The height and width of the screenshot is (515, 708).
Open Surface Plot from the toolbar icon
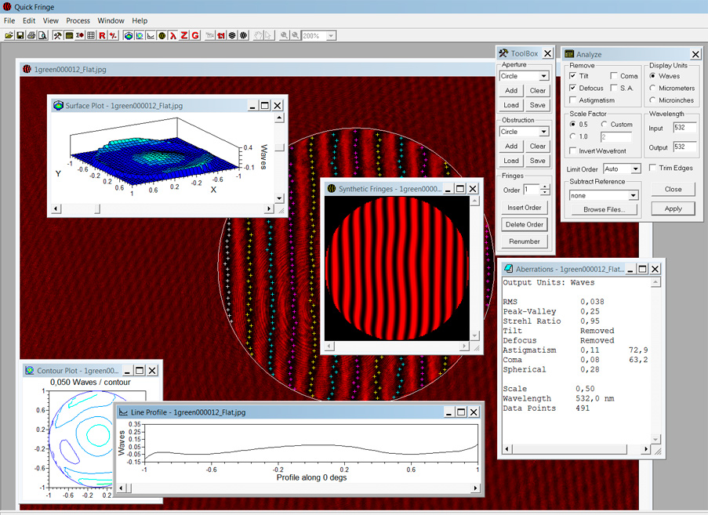click(x=129, y=35)
